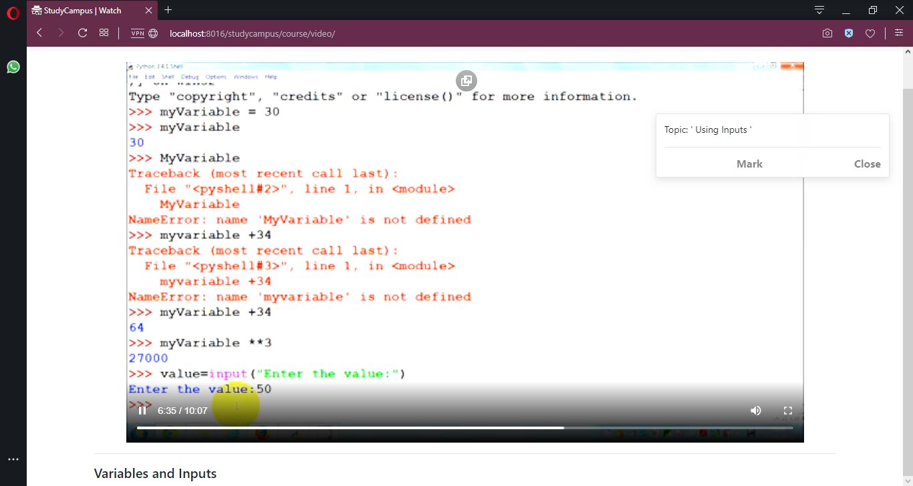Open the ad blocker shield icon
Image resolution: width=913 pixels, height=486 pixels.
[x=849, y=33]
